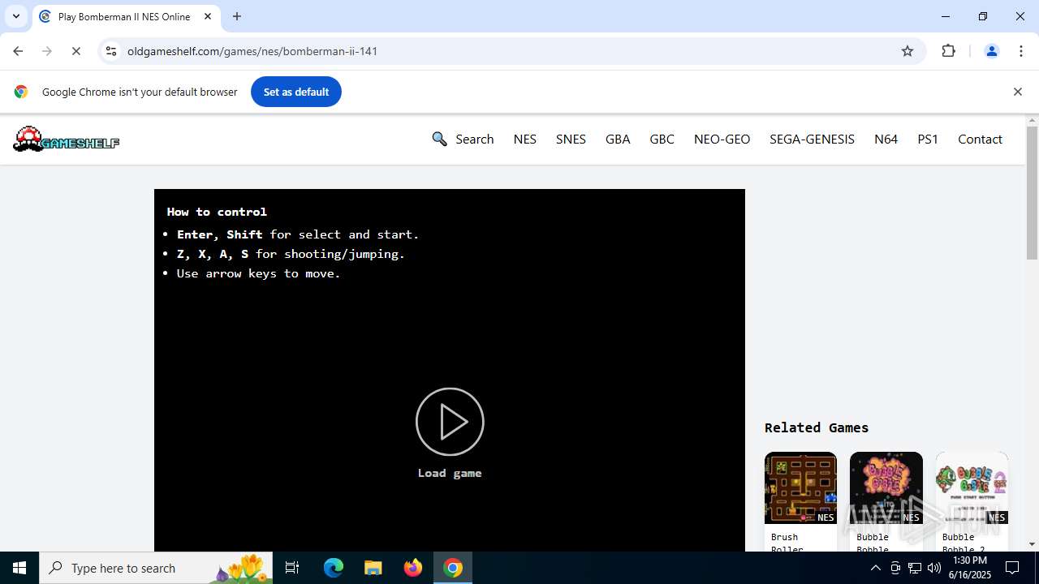Go to the SNES games menu
Image resolution: width=1039 pixels, height=584 pixels.
[x=571, y=140]
